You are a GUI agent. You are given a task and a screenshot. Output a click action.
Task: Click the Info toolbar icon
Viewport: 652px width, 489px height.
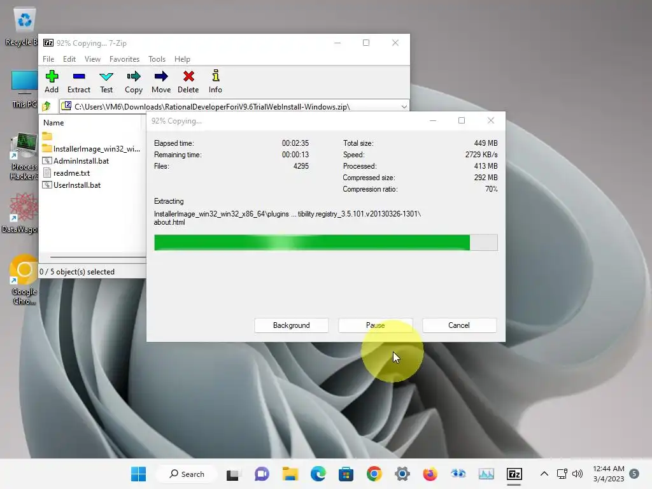pos(215,81)
